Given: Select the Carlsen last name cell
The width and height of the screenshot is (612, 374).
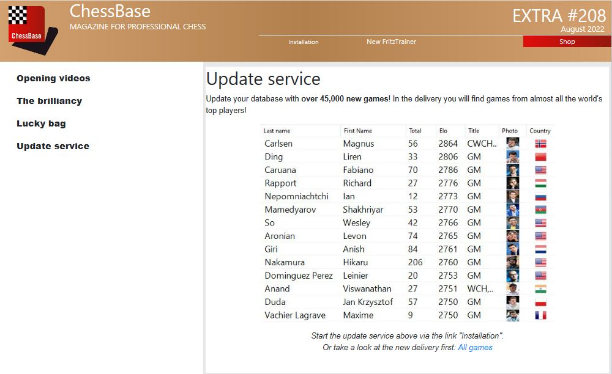Looking at the screenshot, I should pos(278,144).
